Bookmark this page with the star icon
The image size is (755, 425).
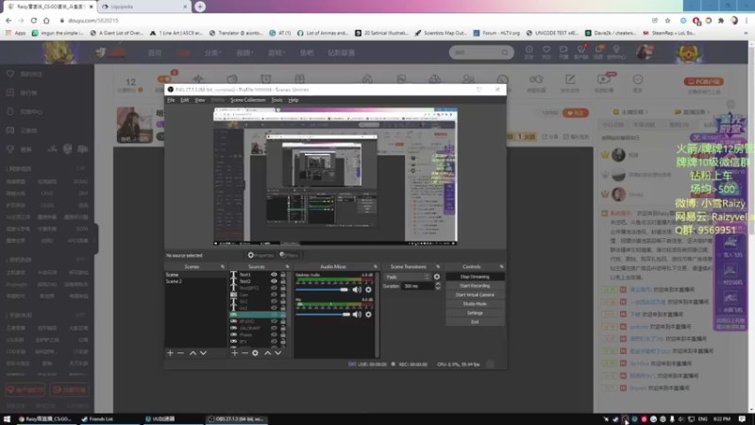point(667,21)
